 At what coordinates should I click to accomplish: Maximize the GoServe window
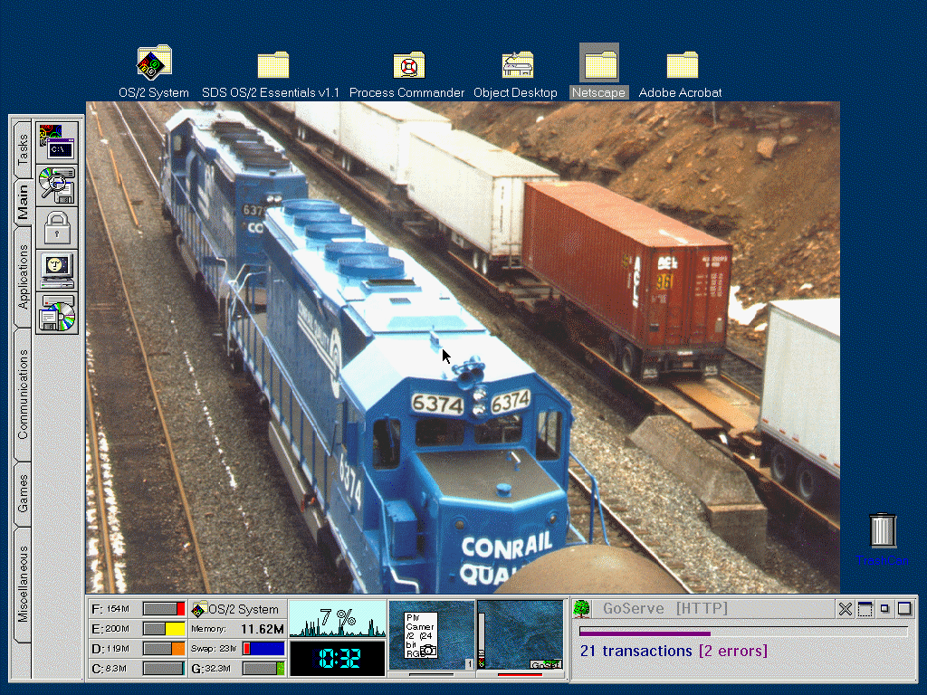904,609
